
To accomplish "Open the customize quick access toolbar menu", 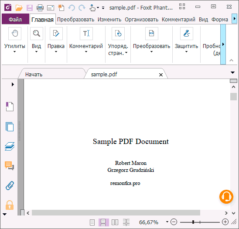I will pyautogui.click(x=103, y=8).
